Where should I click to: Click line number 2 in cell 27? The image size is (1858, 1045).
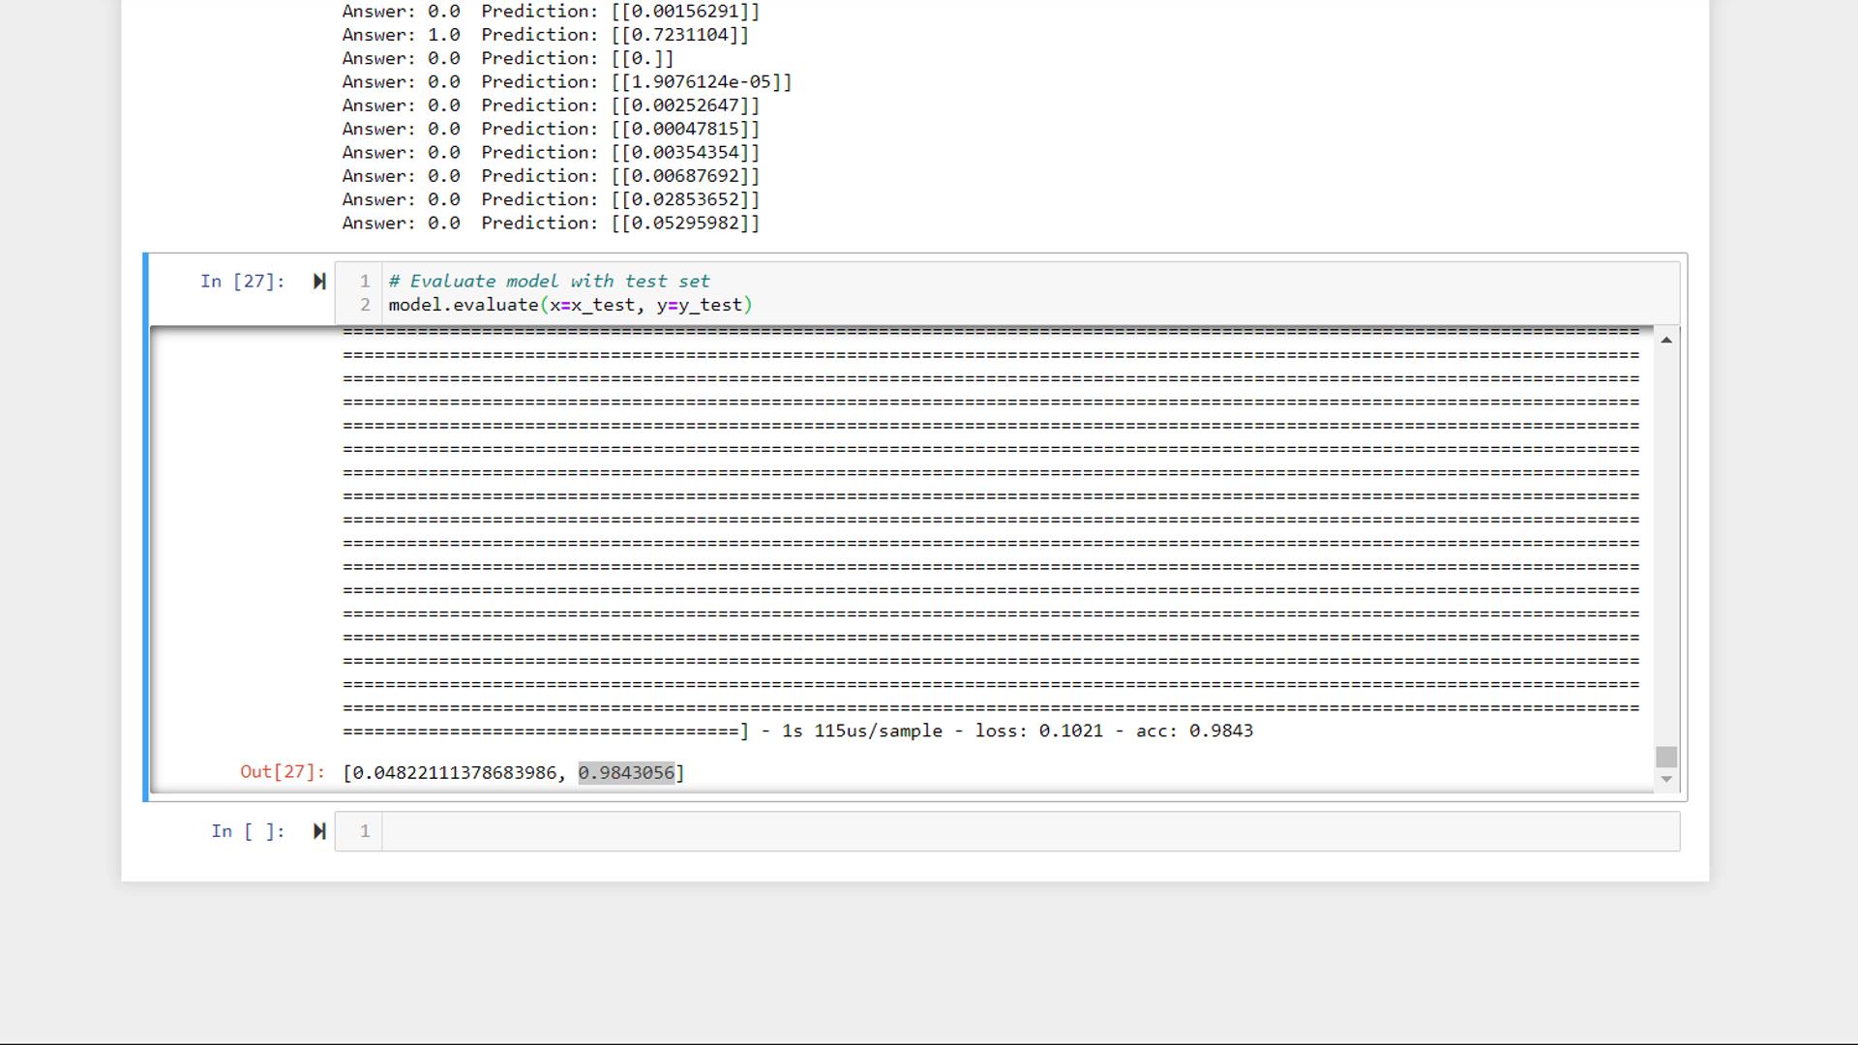pos(365,305)
